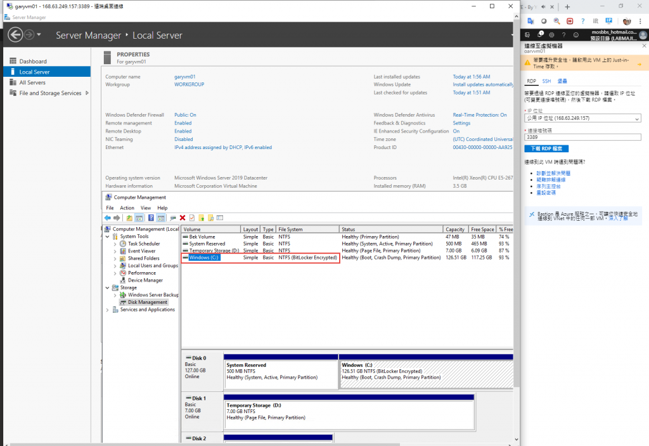
Task: Click Server Manager back arrow button
Action: tap(15, 35)
